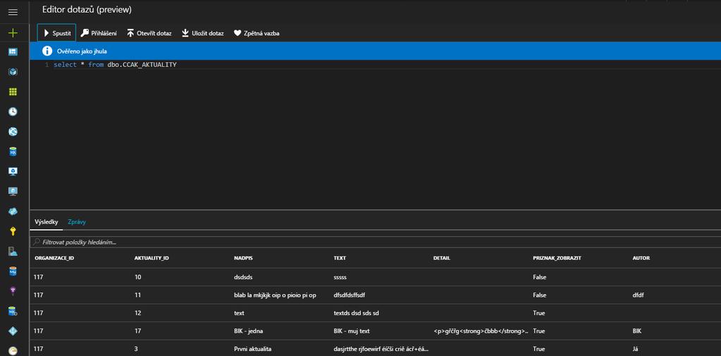Select the AUTOR cell 'BIK'
This screenshot has width=721, height=356.
tap(637, 331)
